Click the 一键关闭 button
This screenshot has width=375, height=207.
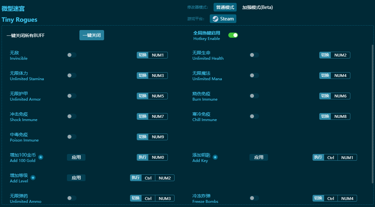coord(92,35)
